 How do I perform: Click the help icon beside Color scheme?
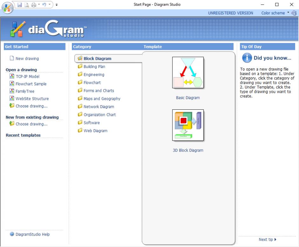(x=294, y=13)
